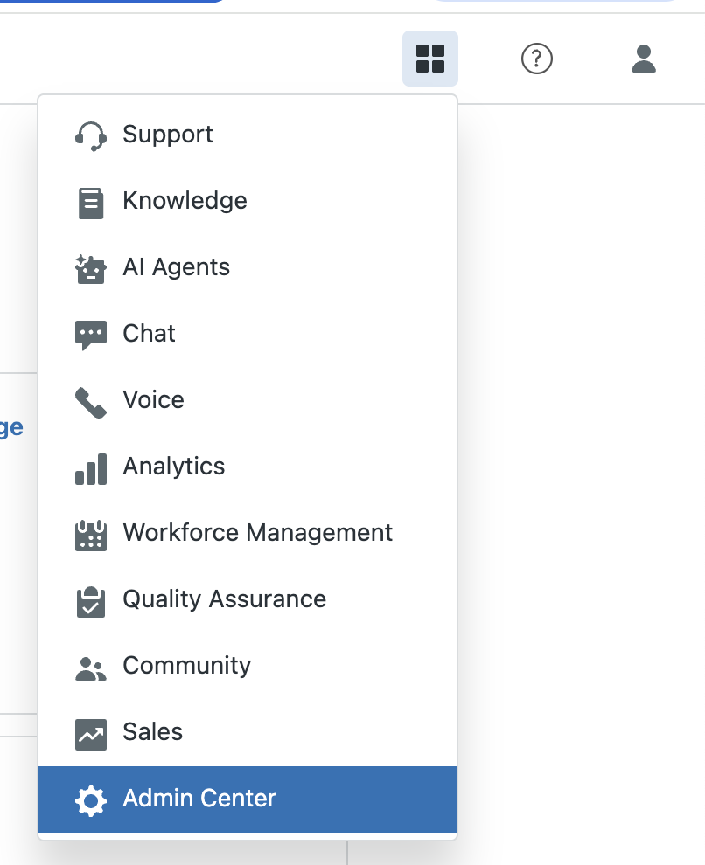Open the help question mark icon

(x=536, y=59)
